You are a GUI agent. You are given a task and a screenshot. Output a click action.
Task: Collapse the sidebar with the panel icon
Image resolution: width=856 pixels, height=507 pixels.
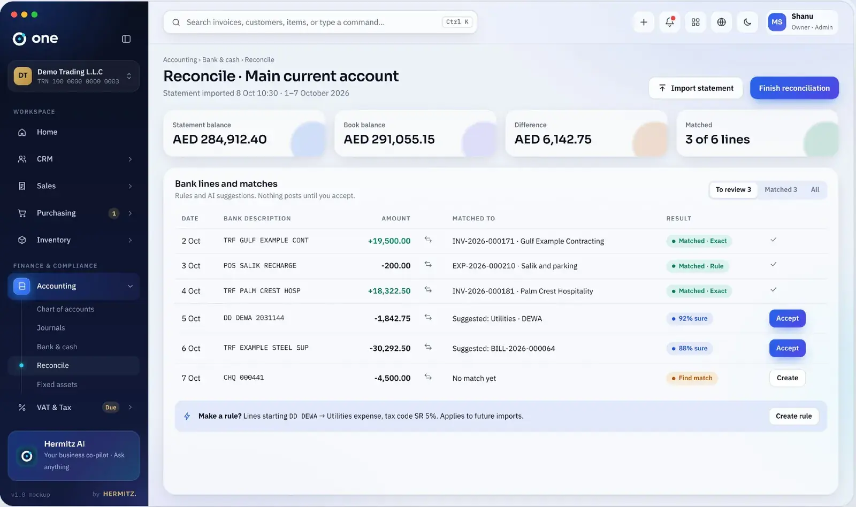point(126,39)
